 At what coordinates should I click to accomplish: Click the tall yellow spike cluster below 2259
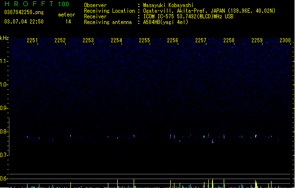(256, 184)
